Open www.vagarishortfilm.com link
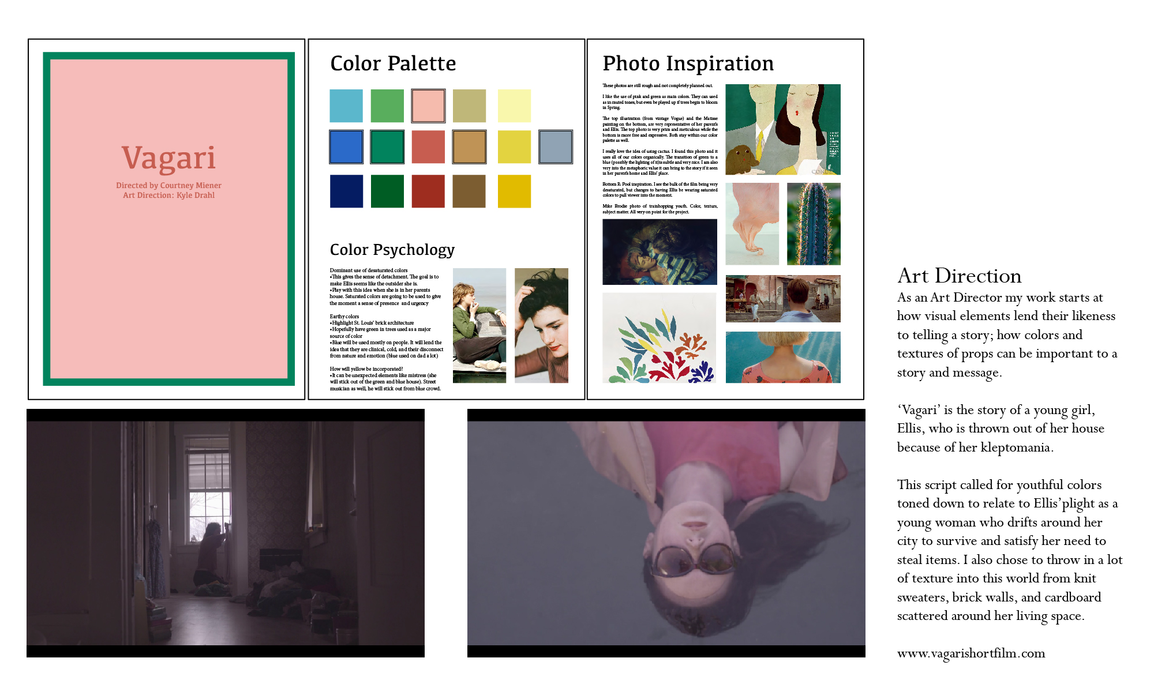Viewport: 1154px width, 673px height. coord(971,653)
